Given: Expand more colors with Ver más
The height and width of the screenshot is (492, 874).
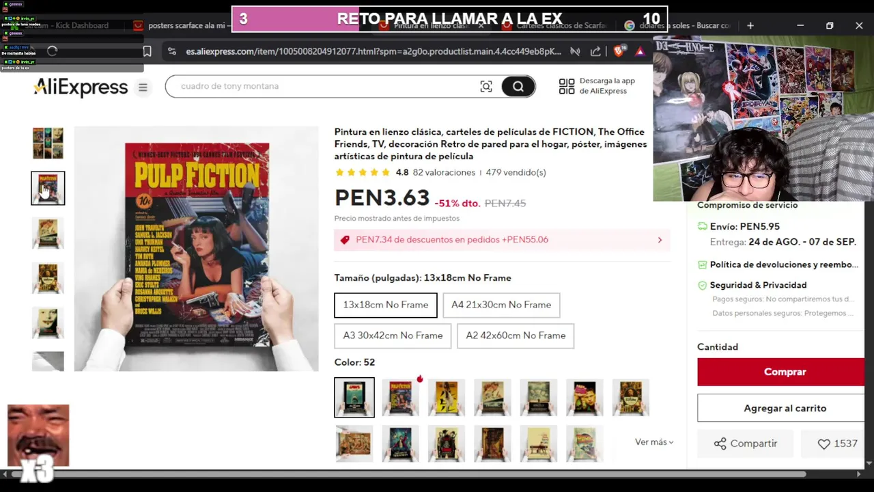Looking at the screenshot, I should 654,442.
